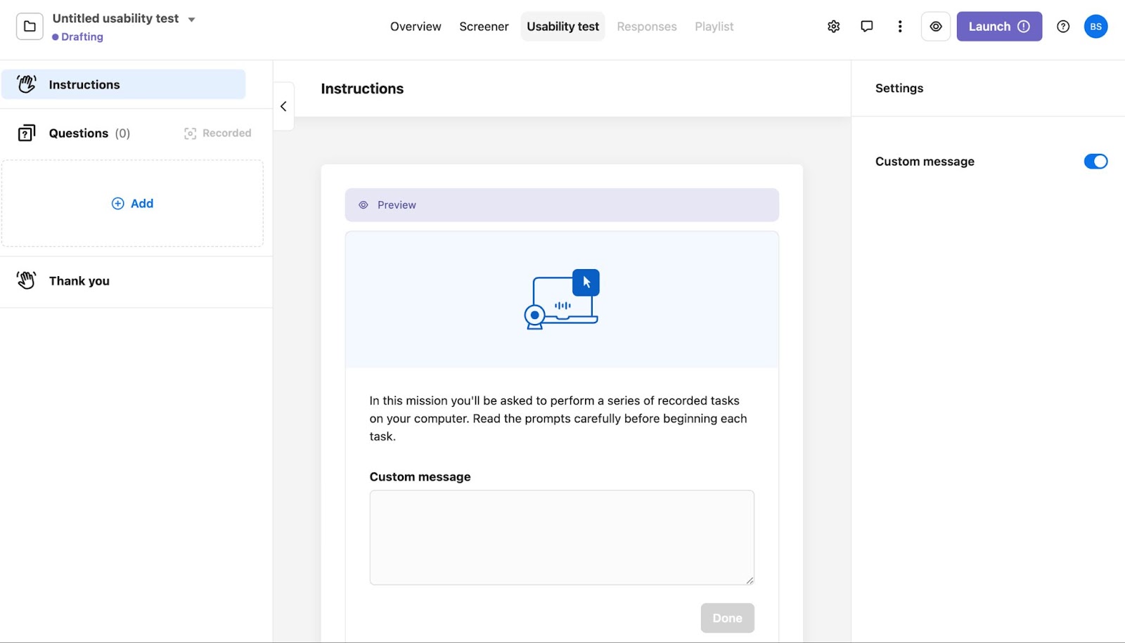Open the comments speech bubble icon
The width and height of the screenshot is (1125, 643).
pos(866,27)
